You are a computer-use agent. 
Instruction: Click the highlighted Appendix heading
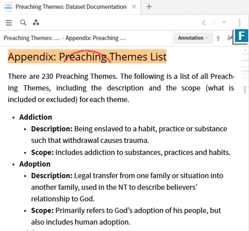tap(87, 57)
